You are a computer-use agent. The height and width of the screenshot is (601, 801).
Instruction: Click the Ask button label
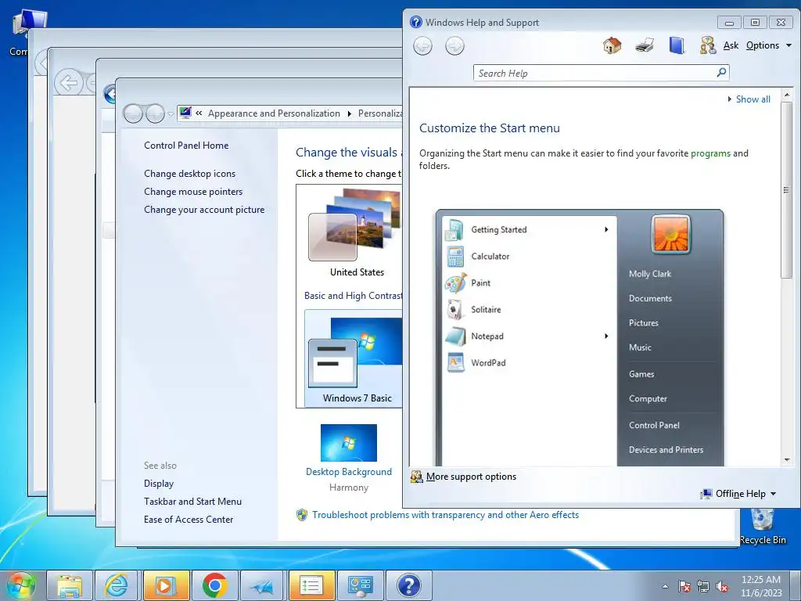(731, 45)
